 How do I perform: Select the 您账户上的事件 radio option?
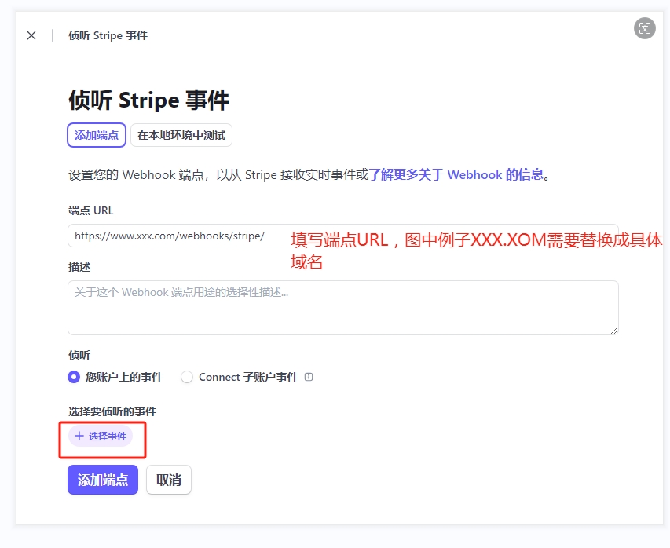click(x=74, y=377)
